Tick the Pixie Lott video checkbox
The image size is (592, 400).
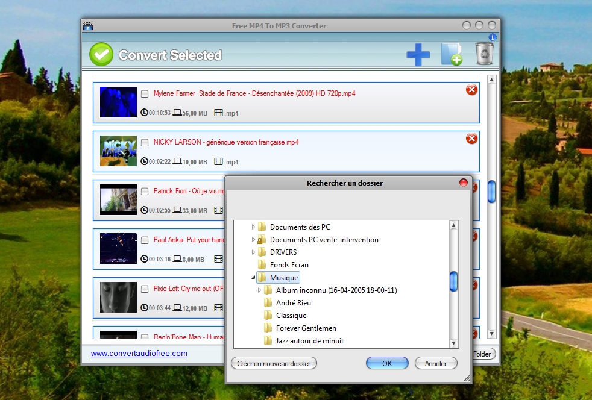(x=145, y=289)
